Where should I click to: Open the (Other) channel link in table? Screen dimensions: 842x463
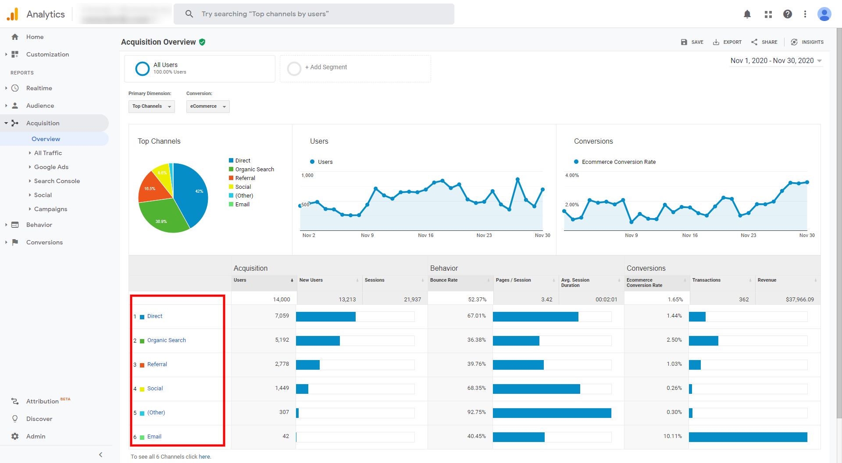click(156, 413)
